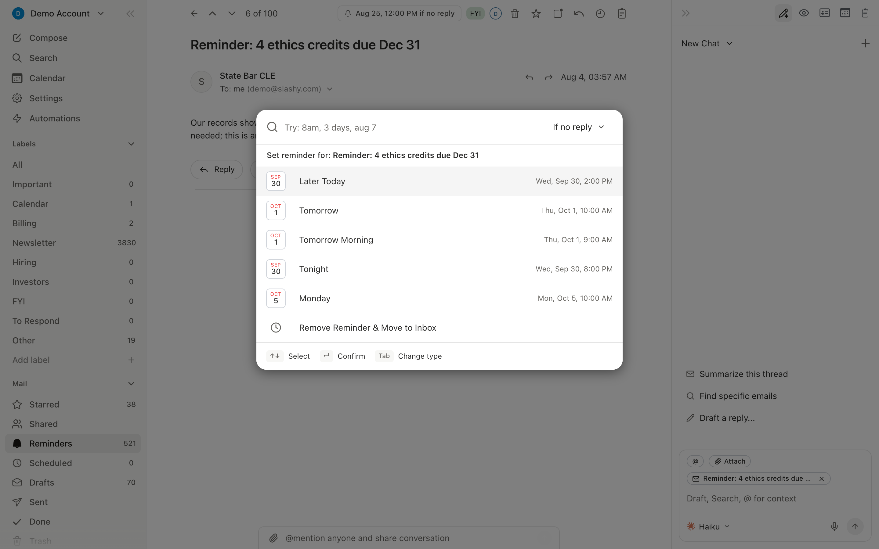This screenshot has height=549, width=879.
Task: Collapse the right chat panel double chevron
Action: pos(686,13)
